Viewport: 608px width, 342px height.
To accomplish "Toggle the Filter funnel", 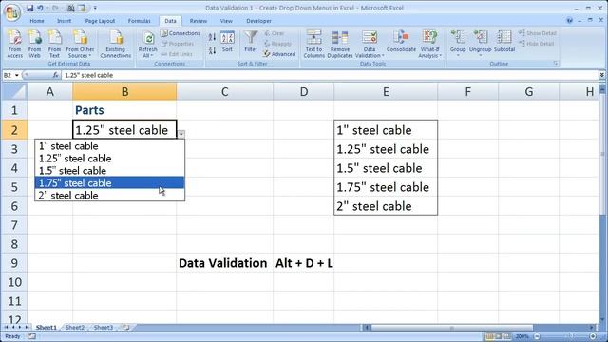I will 251,42.
